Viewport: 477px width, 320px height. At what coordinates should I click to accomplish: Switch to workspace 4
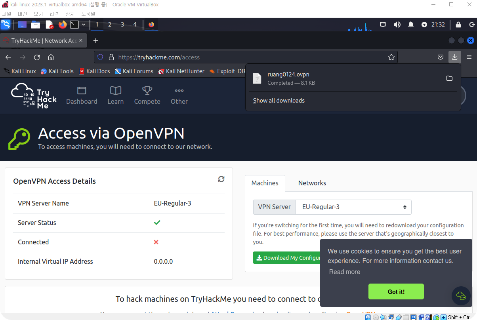pos(135,25)
